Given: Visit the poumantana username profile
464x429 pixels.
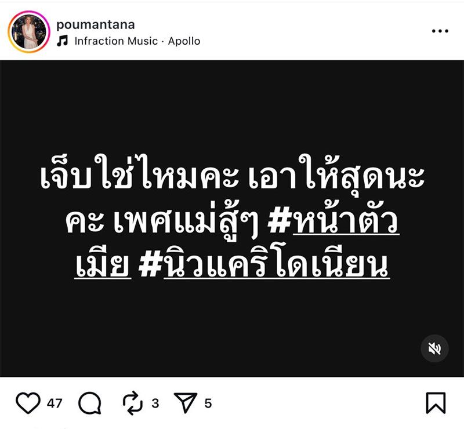Looking at the screenshot, I should coord(96,24).
